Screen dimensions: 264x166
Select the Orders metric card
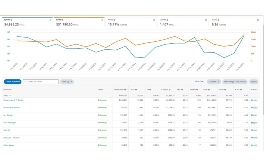click(183, 22)
